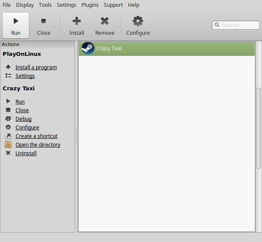
Task: Click the bug icon beside Debug
Action: pyautogui.click(x=8, y=119)
